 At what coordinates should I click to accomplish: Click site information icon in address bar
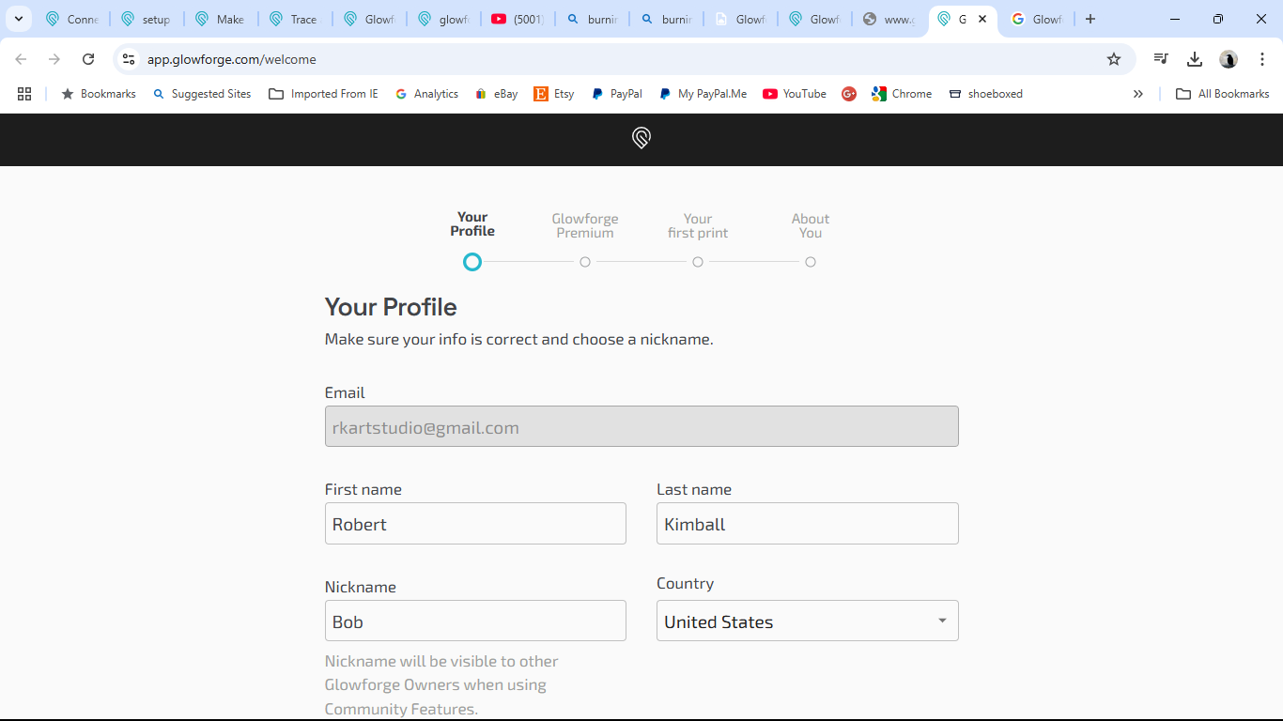pos(129,59)
